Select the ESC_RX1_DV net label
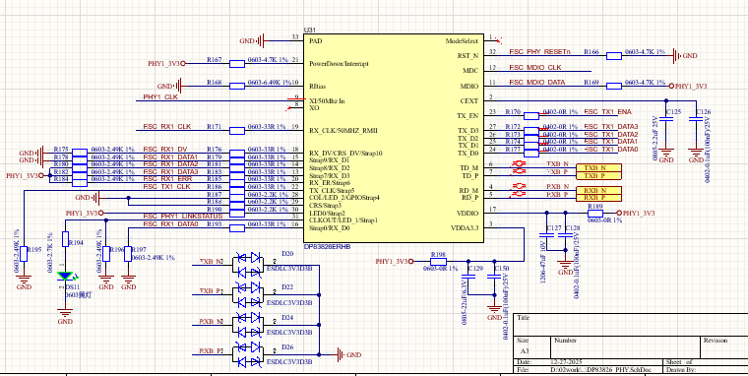 pos(165,150)
